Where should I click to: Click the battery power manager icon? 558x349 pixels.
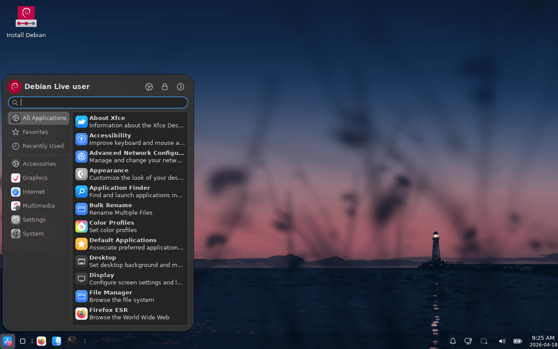(517, 341)
